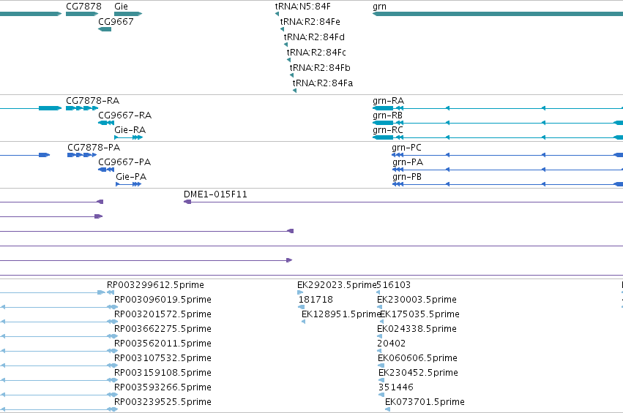Image resolution: width=623 pixels, height=413 pixels.
Task: Click the CG7878-RA exon glyph
Action: [x=82, y=108]
